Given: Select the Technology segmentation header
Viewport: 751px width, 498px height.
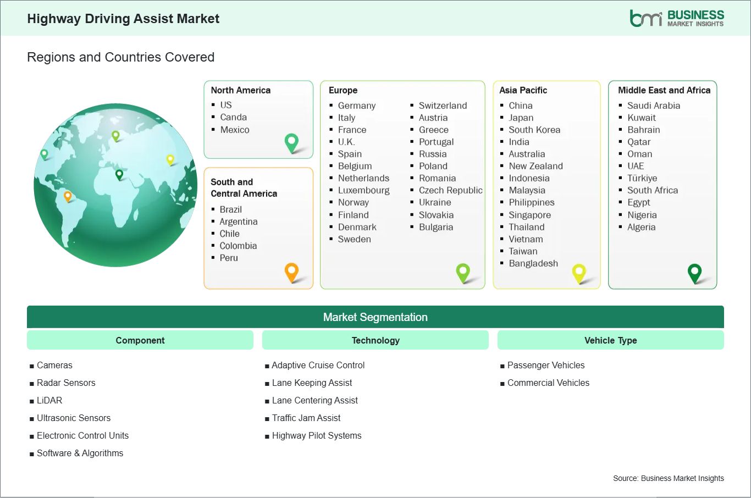Looking at the screenshot, I should pos(375,340).
